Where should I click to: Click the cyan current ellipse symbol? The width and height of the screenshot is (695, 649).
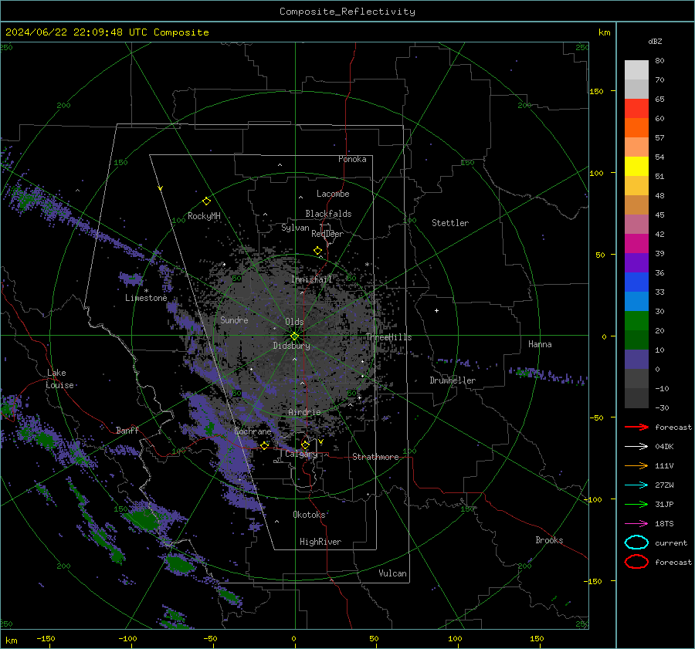[636, 543]
